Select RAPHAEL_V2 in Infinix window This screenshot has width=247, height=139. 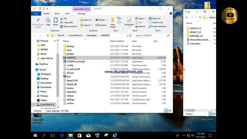196,36
